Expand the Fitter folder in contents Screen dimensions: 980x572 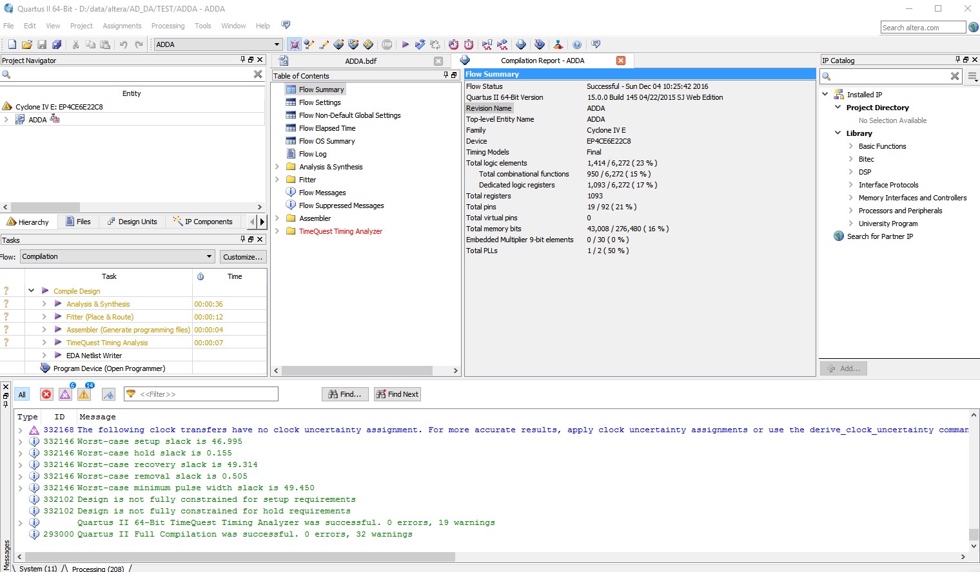277,179
